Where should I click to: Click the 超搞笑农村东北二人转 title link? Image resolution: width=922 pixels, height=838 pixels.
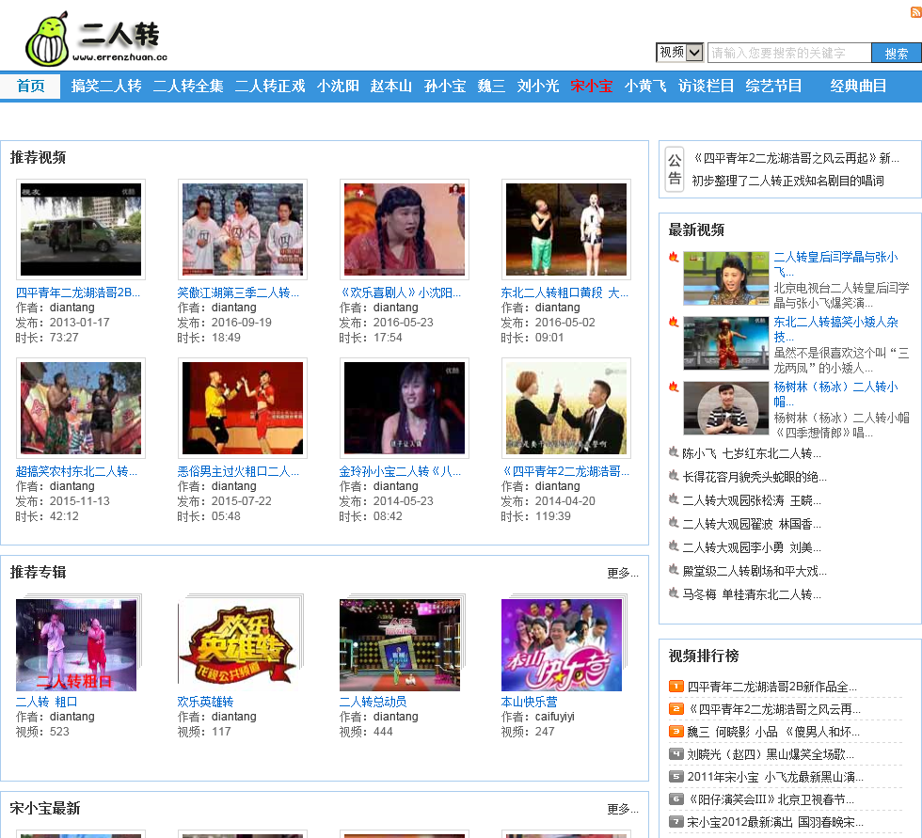[x=76, y=471]
